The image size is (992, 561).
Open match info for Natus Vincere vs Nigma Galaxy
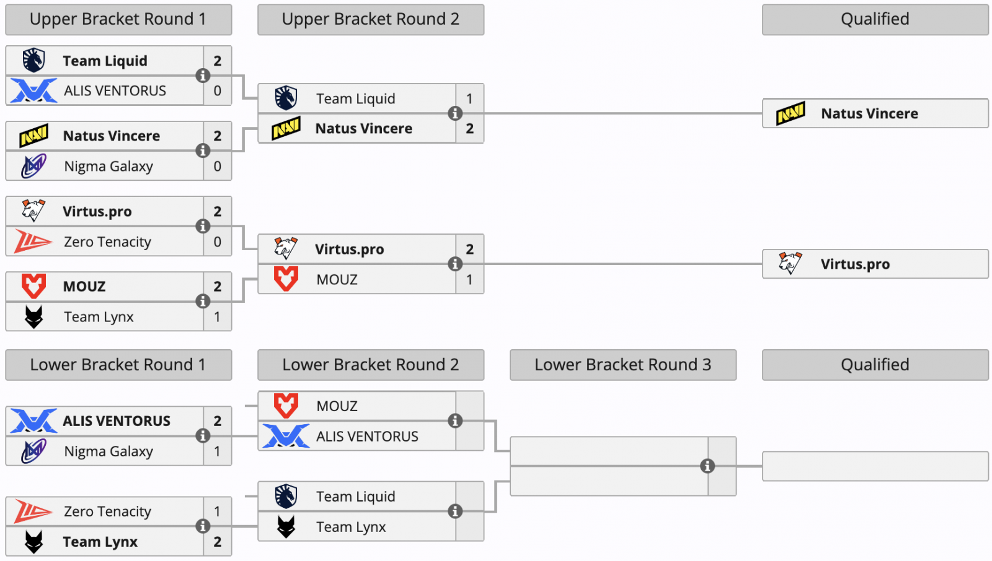click(203, 150)
